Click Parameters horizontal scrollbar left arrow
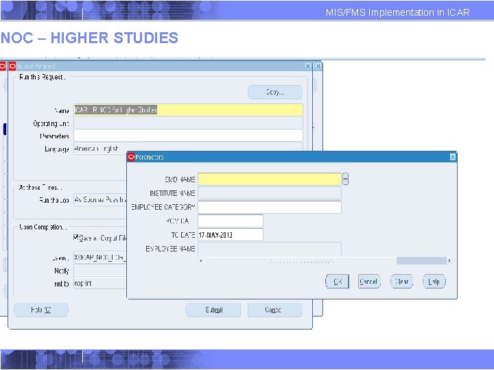The image size is (494, 370). pos(200,260)
